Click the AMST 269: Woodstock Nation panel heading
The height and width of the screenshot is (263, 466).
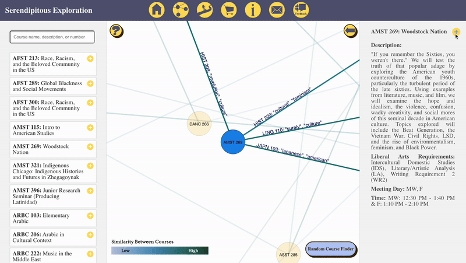coord(409,31)
